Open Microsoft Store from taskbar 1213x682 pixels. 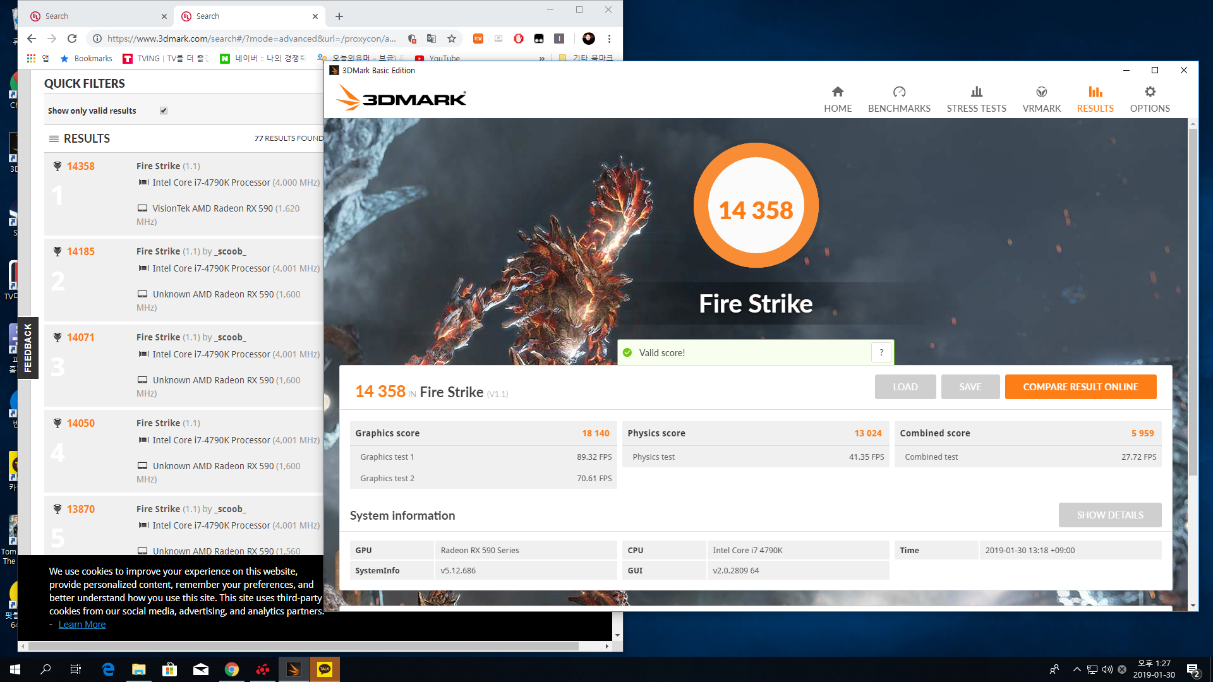[x=170, y=669]
